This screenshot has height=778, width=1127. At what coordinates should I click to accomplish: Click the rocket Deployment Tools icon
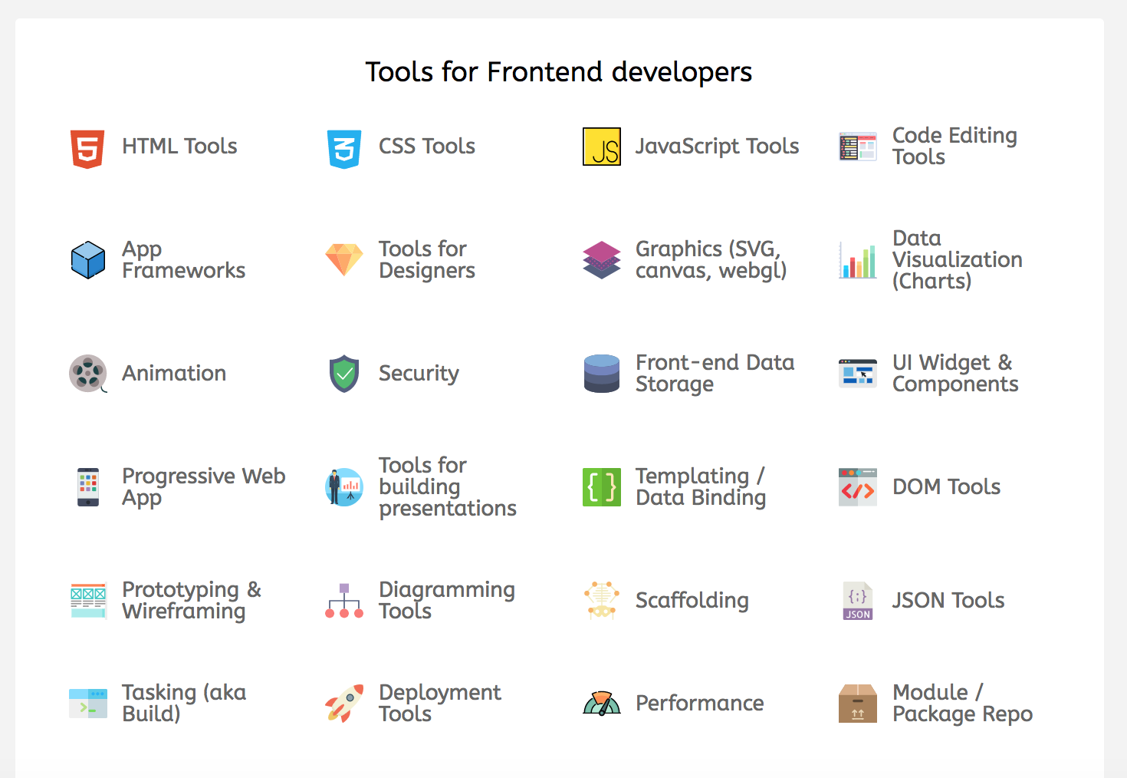[343, 703]
